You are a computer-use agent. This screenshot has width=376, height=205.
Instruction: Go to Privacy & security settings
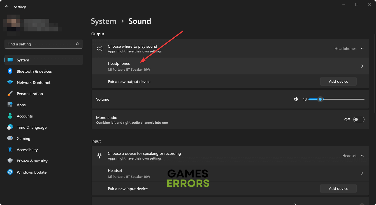44,161
